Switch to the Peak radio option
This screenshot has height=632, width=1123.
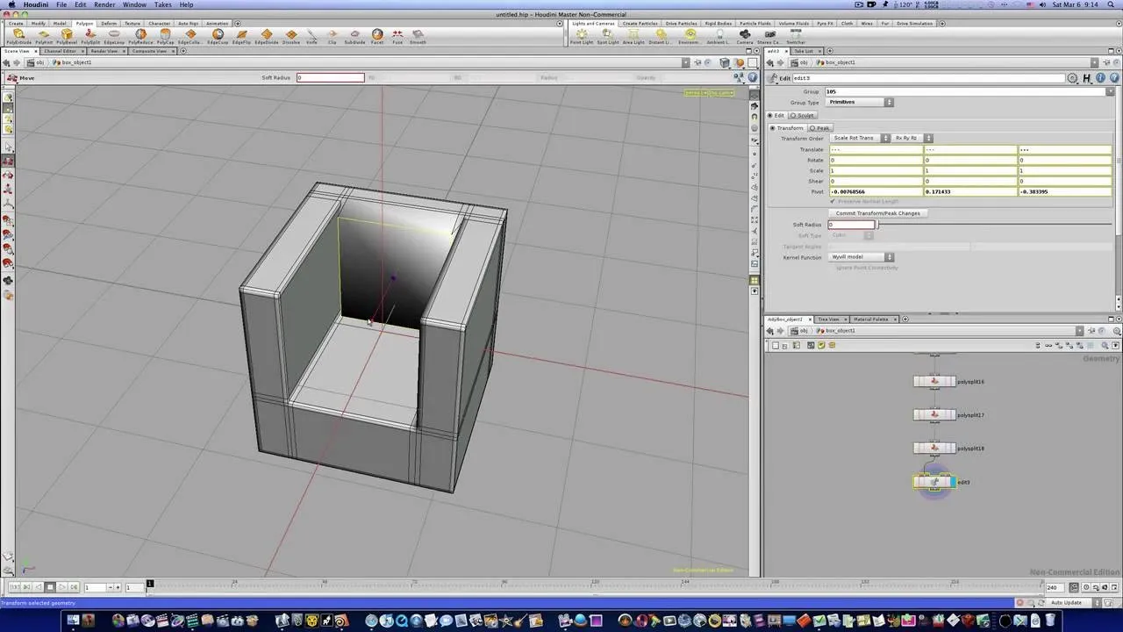pyautogui.click(x=819, y=128)
